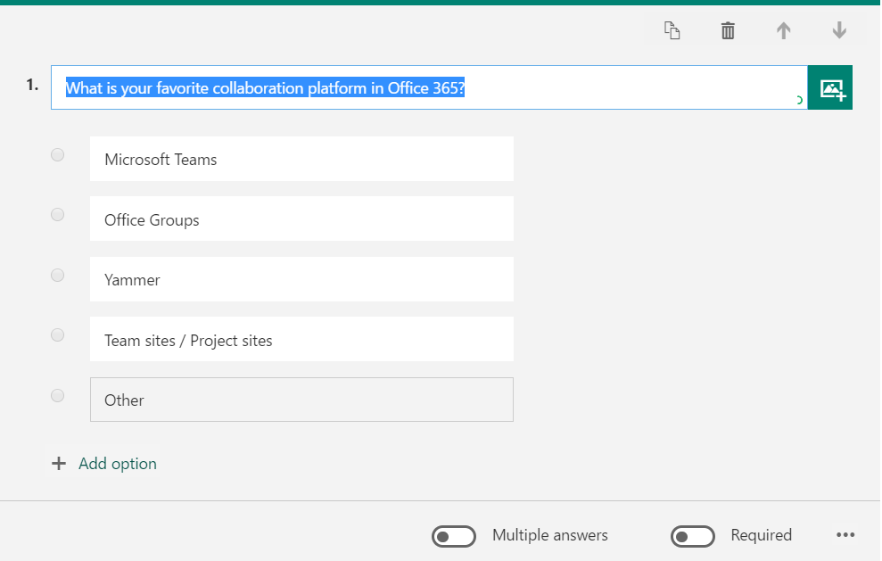
Task: Select the Microsoft Teams radio button
Action: [57, 154]
